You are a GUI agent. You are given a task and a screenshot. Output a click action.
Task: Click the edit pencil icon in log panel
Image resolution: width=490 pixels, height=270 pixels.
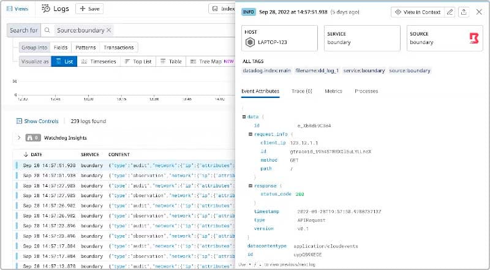click(450, 12)
